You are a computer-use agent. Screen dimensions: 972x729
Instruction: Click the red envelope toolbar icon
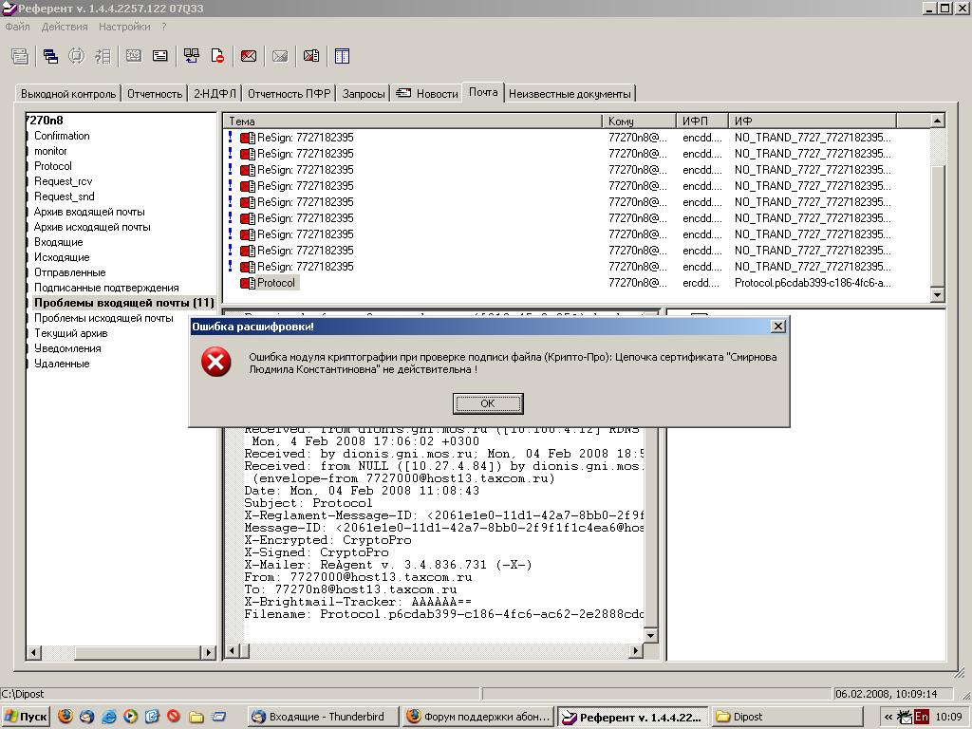pyautogui.click(x=249, y=57)
